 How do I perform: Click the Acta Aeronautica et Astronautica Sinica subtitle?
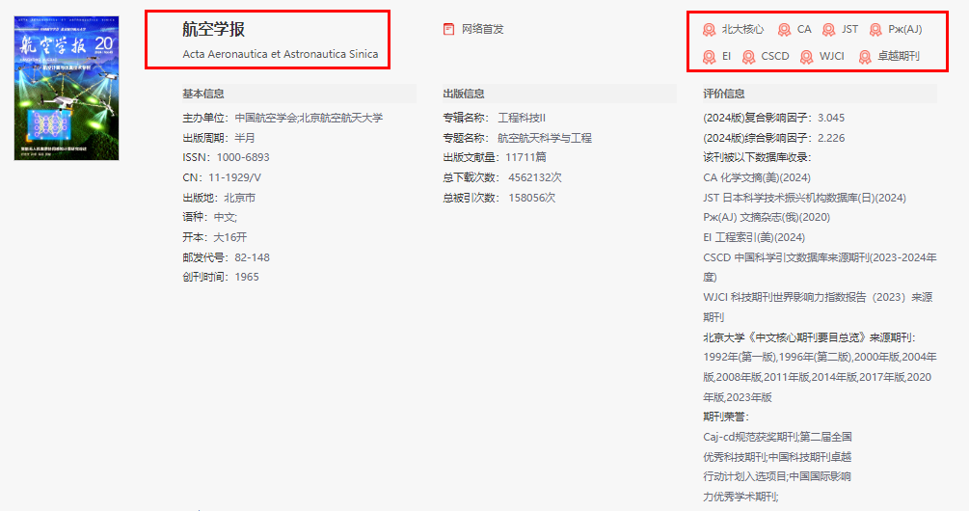[x=280, y=54]
